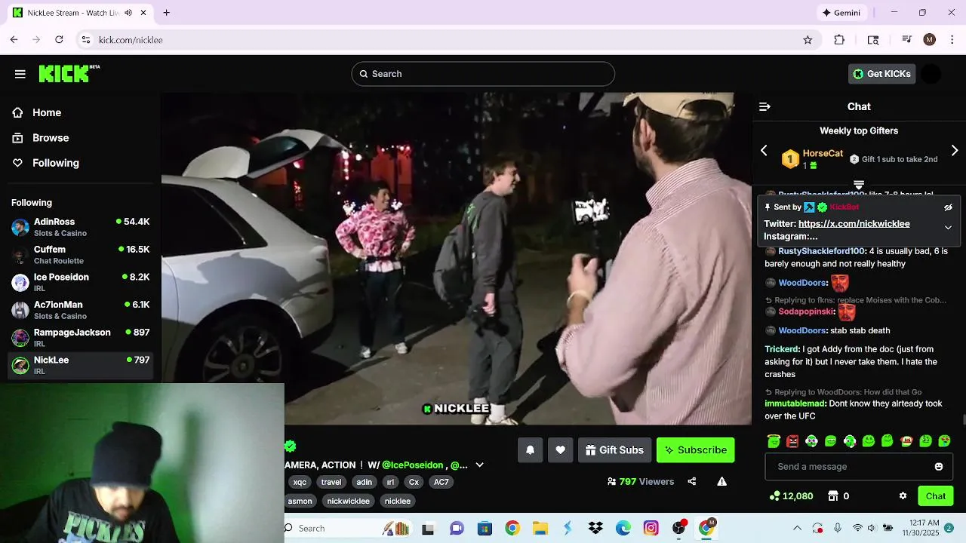Click the @IcePoseidon mention in title

(x=412, y=465)
